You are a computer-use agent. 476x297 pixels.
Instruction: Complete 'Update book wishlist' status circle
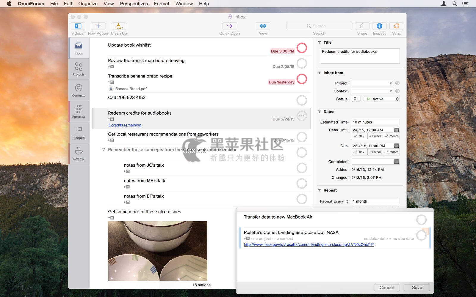tap(302, 48)
